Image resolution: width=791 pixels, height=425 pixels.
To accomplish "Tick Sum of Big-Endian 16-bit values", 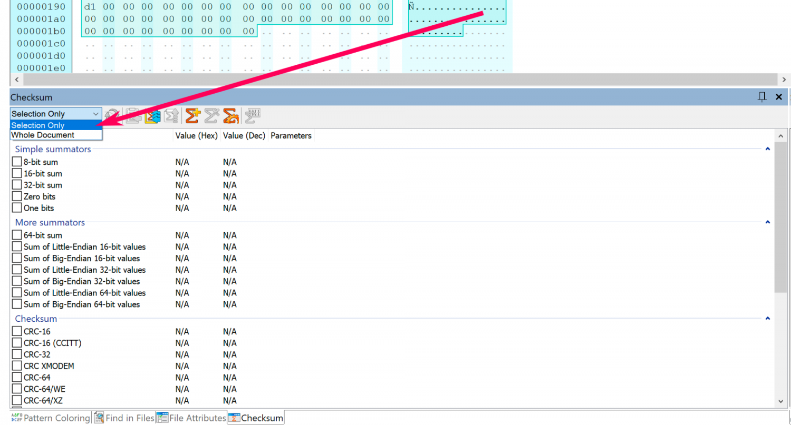I will coord(17,258).
